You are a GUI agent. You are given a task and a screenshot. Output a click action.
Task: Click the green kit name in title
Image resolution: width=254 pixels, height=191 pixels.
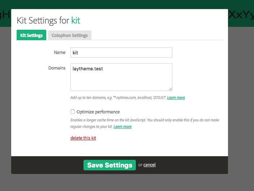click(76, 20)
